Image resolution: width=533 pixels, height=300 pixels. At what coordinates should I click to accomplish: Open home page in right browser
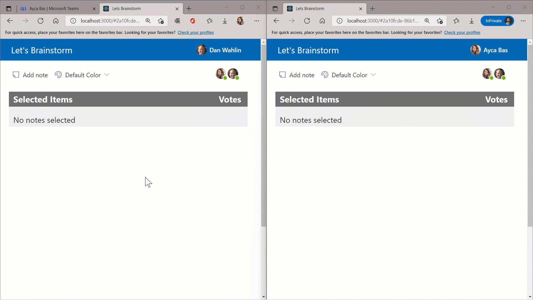click(x=322, y=21)
